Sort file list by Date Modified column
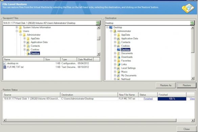Screen dimensions: 198x132 (85, 59)
